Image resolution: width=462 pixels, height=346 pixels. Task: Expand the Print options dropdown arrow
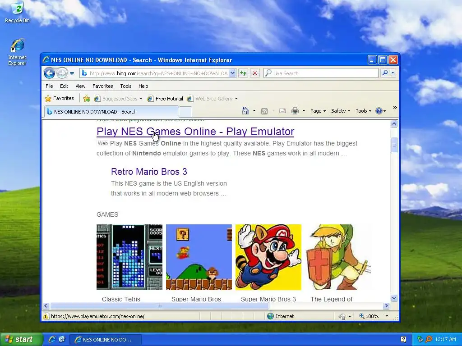(x=304, y=111)
